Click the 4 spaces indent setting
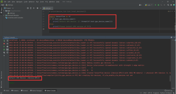The width and height of the screenshot is (176, 94). click(156, 93)
